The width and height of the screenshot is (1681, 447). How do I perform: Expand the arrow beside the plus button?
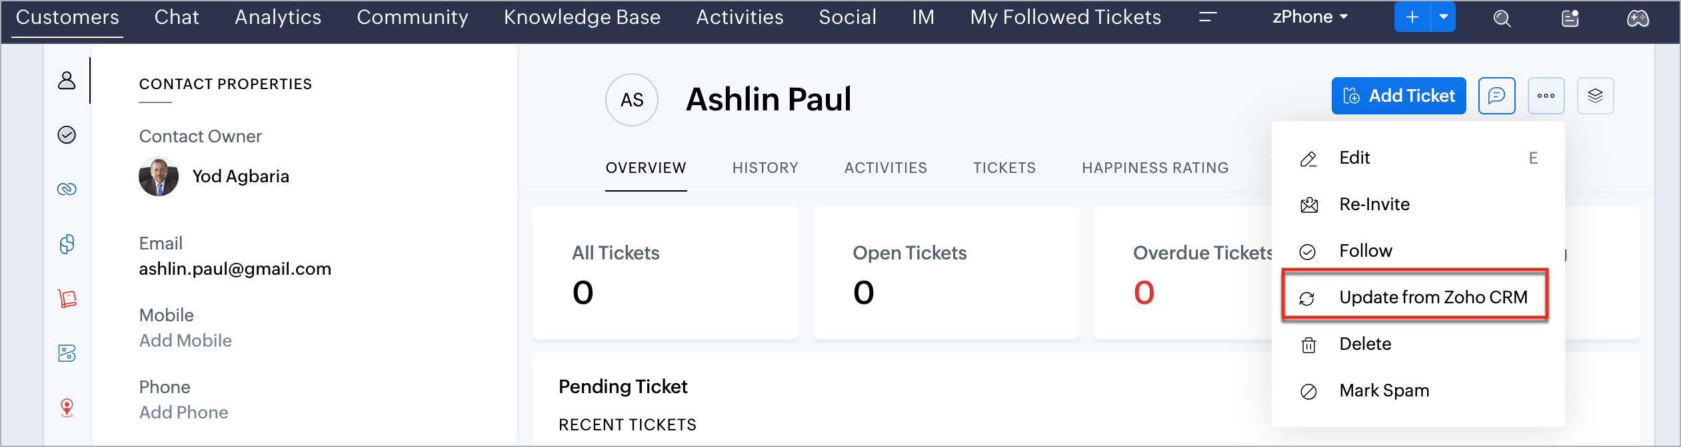coord(1443,17)
